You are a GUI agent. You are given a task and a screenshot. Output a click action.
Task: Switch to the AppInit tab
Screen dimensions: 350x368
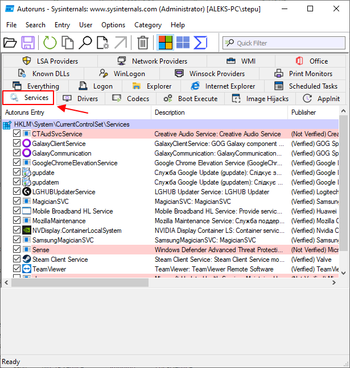(321, 99)
